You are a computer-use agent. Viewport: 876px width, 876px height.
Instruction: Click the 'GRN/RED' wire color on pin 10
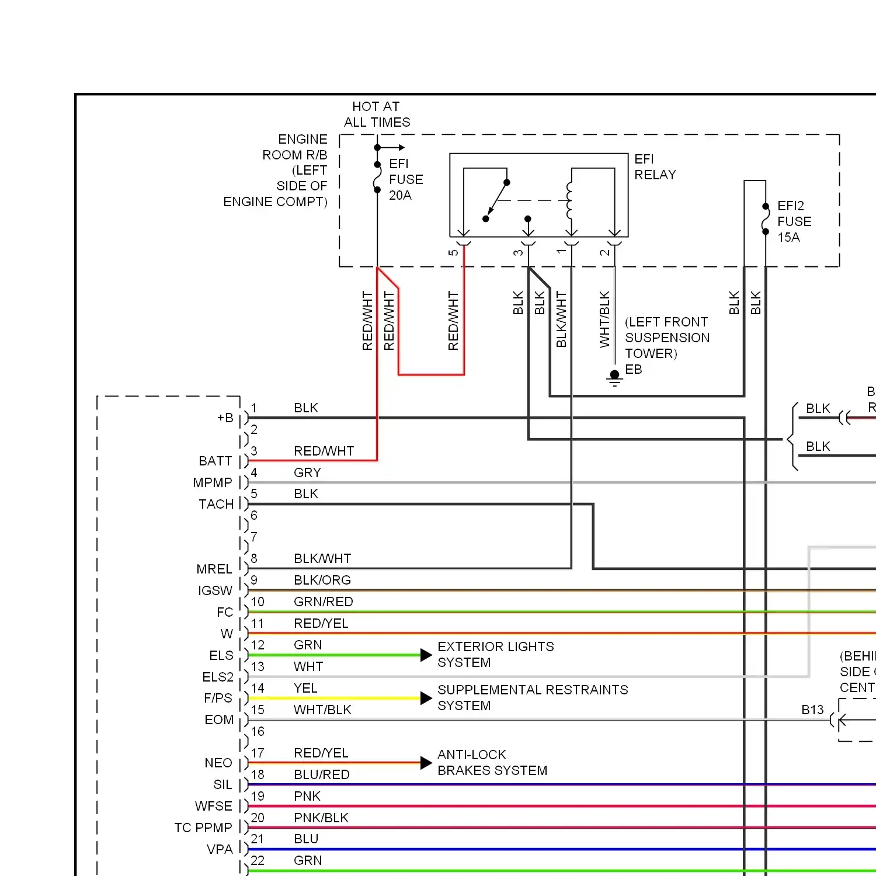click(324, 602)
